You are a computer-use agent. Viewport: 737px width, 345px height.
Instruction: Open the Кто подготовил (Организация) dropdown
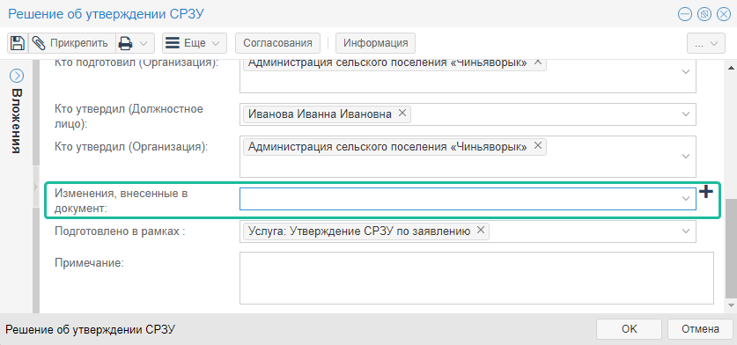tap(686, 72)
